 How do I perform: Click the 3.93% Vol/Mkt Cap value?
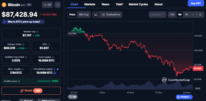[16, 60]
